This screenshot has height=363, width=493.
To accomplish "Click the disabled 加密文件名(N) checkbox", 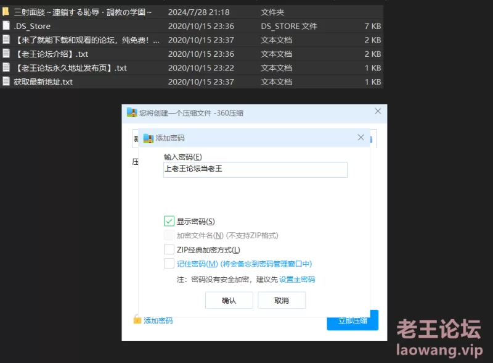I will click(x=169, y=235).
